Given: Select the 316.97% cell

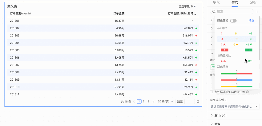Looking at the screenshot, I should tap(188, 36).
